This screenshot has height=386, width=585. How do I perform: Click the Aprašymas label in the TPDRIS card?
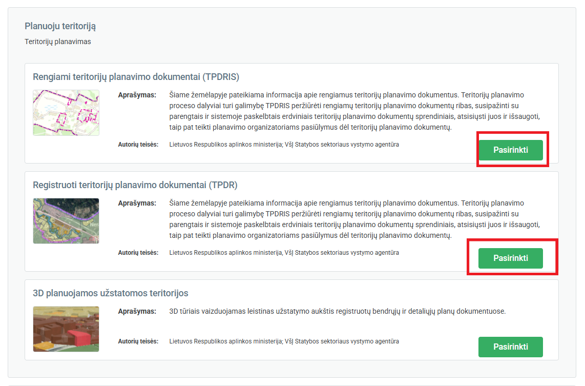(x=137, y=95)
